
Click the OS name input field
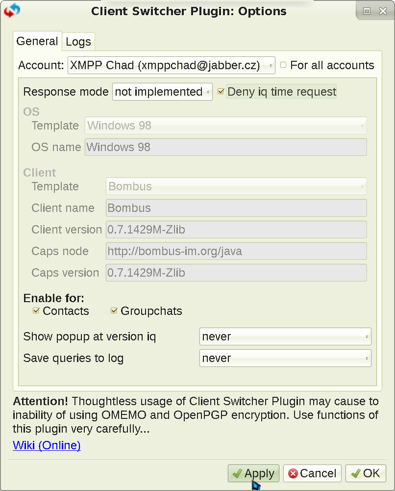click(226, 147)
